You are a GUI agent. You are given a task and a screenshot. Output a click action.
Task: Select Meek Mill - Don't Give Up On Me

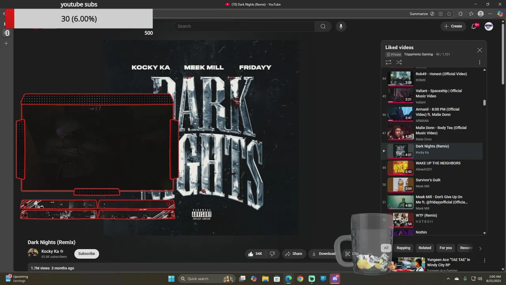(432, 202)
